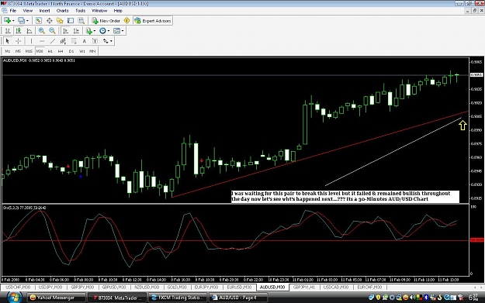This screenshot has height=303, width=485.
Task: Open the View menu
Action: tap(27, 11)
